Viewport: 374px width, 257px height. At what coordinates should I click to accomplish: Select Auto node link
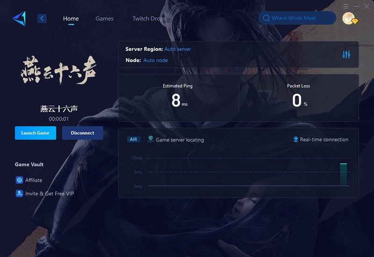tap(156, 60)
